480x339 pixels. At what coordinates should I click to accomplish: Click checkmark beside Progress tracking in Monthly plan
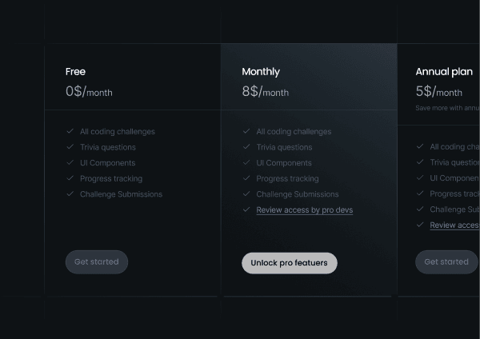tap(246, 178)
